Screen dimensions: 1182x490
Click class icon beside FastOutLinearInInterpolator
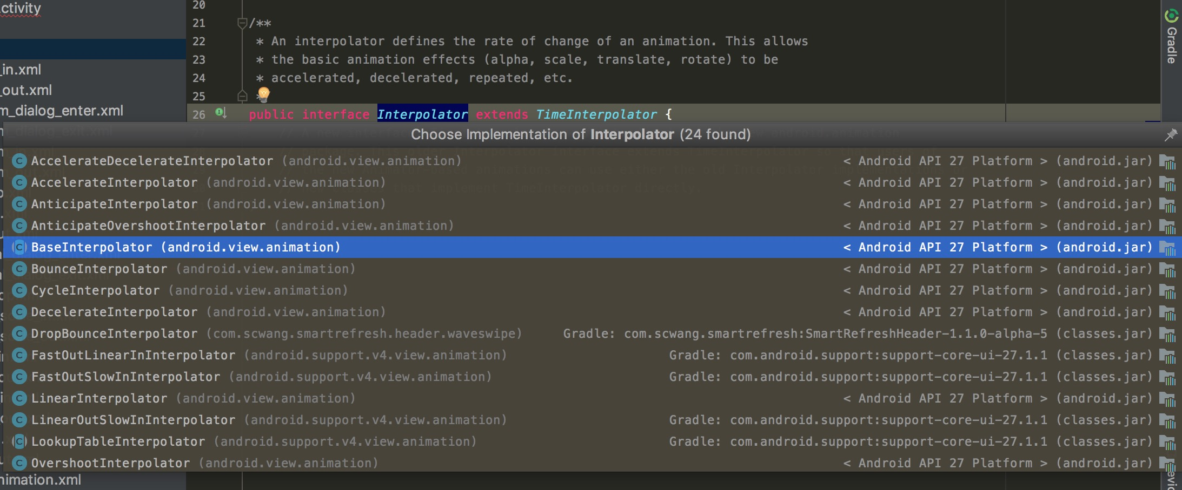click(19, 355)
